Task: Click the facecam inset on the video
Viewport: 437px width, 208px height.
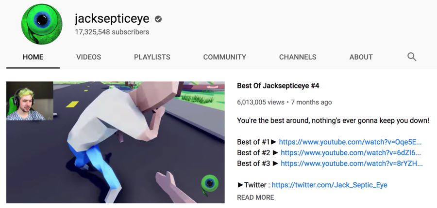Action: (30, 101)
